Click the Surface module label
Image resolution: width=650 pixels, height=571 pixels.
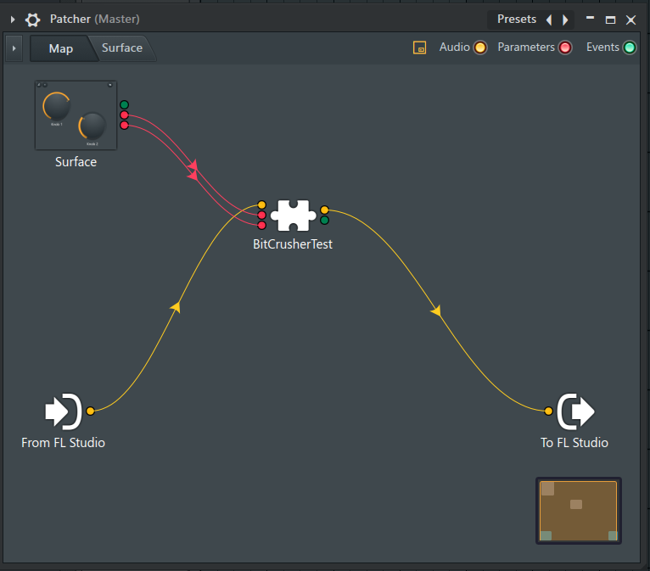pyautogui.click(x=76, y=161)
